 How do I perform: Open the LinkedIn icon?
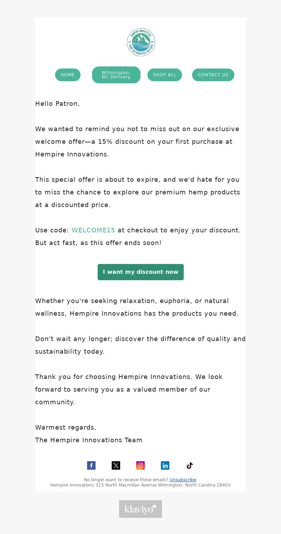coord(165,465)
